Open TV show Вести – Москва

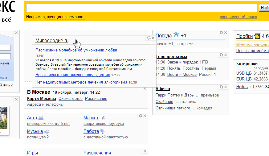pyautogui.click(x=182, y=75)
